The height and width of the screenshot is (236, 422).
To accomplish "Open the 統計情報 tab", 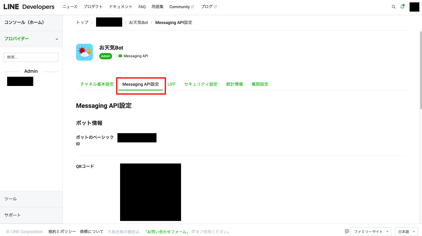I will (235, 84).
